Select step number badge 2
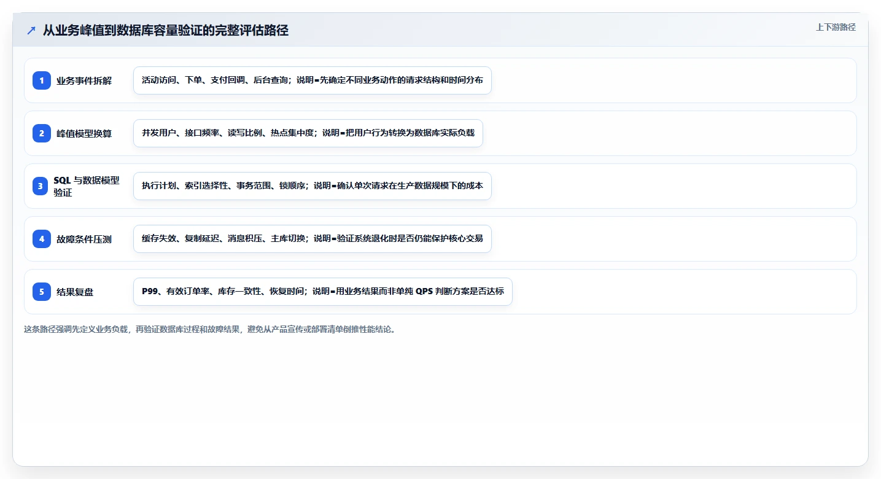 click(42, 133)
